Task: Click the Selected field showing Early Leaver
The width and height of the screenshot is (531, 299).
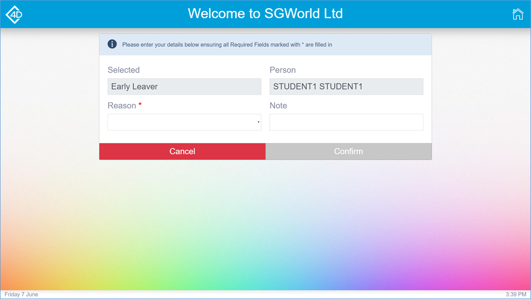Action: [x=184, y=87]
